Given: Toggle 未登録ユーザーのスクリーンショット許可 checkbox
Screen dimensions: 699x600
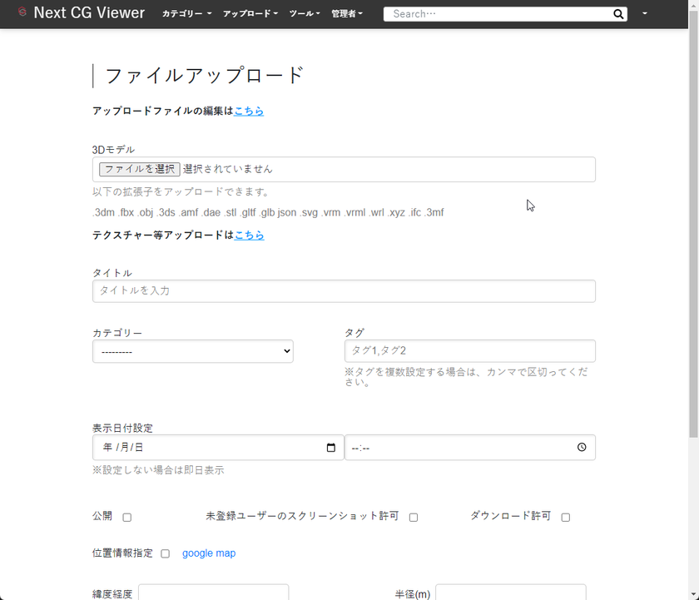Looking at the screenshot, I should (x=414, y=517).
